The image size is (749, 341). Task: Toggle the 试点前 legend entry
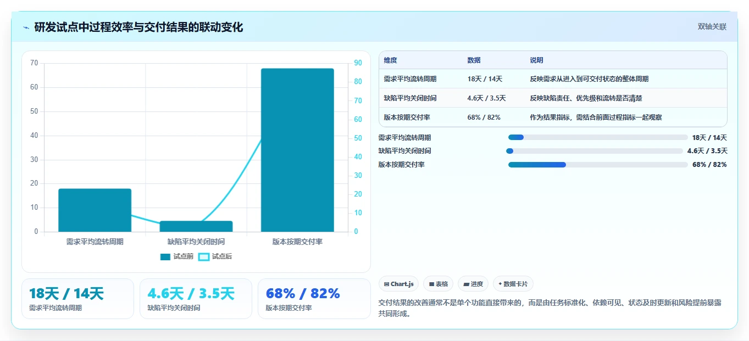177,256
